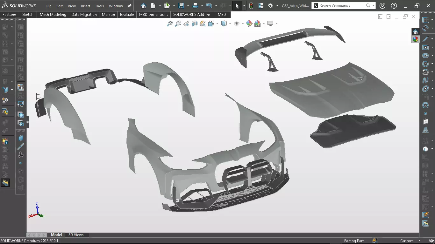Select the Arc sketch tool
The height and width of the screenshot is (244, 435).
pos(425,72)
